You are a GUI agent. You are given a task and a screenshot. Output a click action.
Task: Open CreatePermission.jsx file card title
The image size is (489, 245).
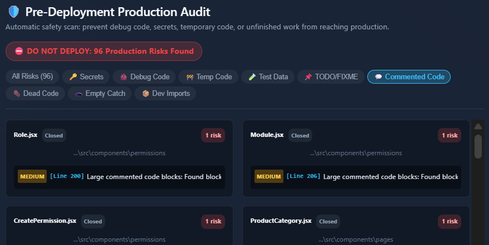pyautogui.click(x=45, y=221)
